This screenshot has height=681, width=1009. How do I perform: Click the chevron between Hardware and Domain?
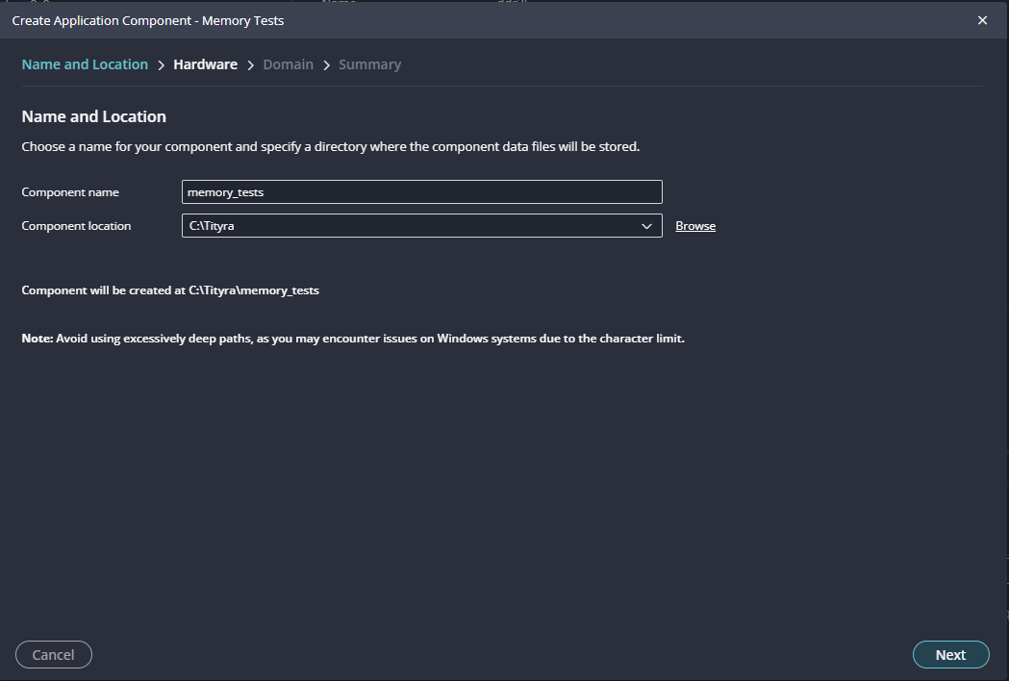(x=250, y=65)
